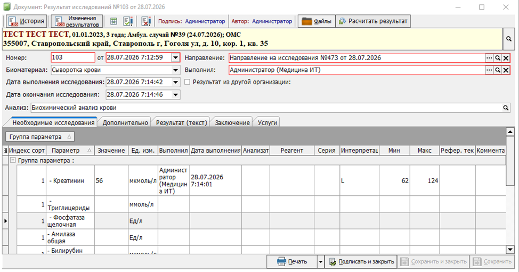Open ellipsis selector for Направление field
Screen dimensions: 519x272
[x=489, y=58]
